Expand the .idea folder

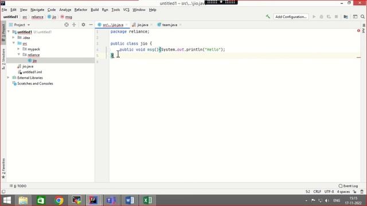(14, 37)
